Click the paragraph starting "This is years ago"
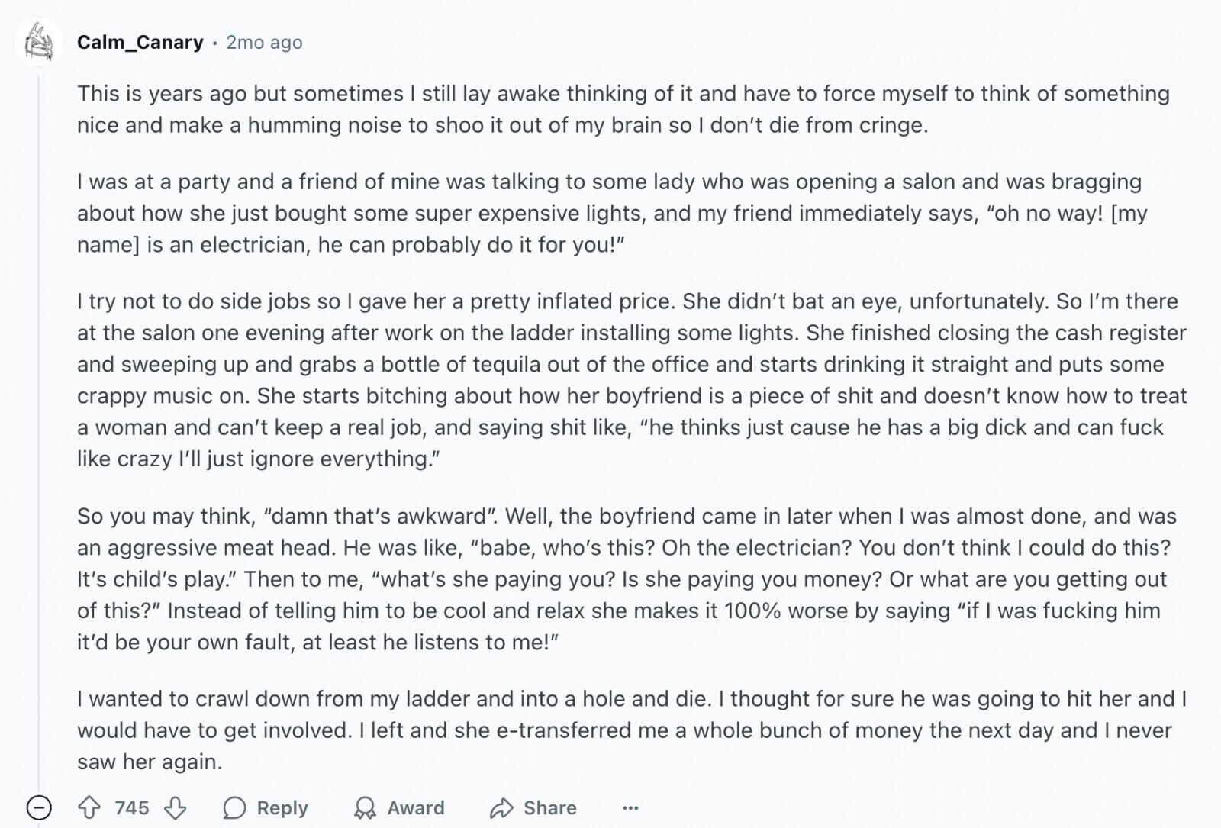Viewport: 1221px width, 828px height. [x=623, y=109]
